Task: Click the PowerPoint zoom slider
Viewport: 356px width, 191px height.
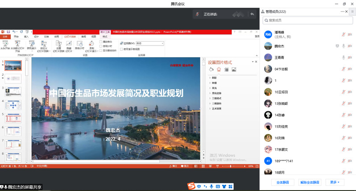Action: pyautogui.click(x=231, y=166)
